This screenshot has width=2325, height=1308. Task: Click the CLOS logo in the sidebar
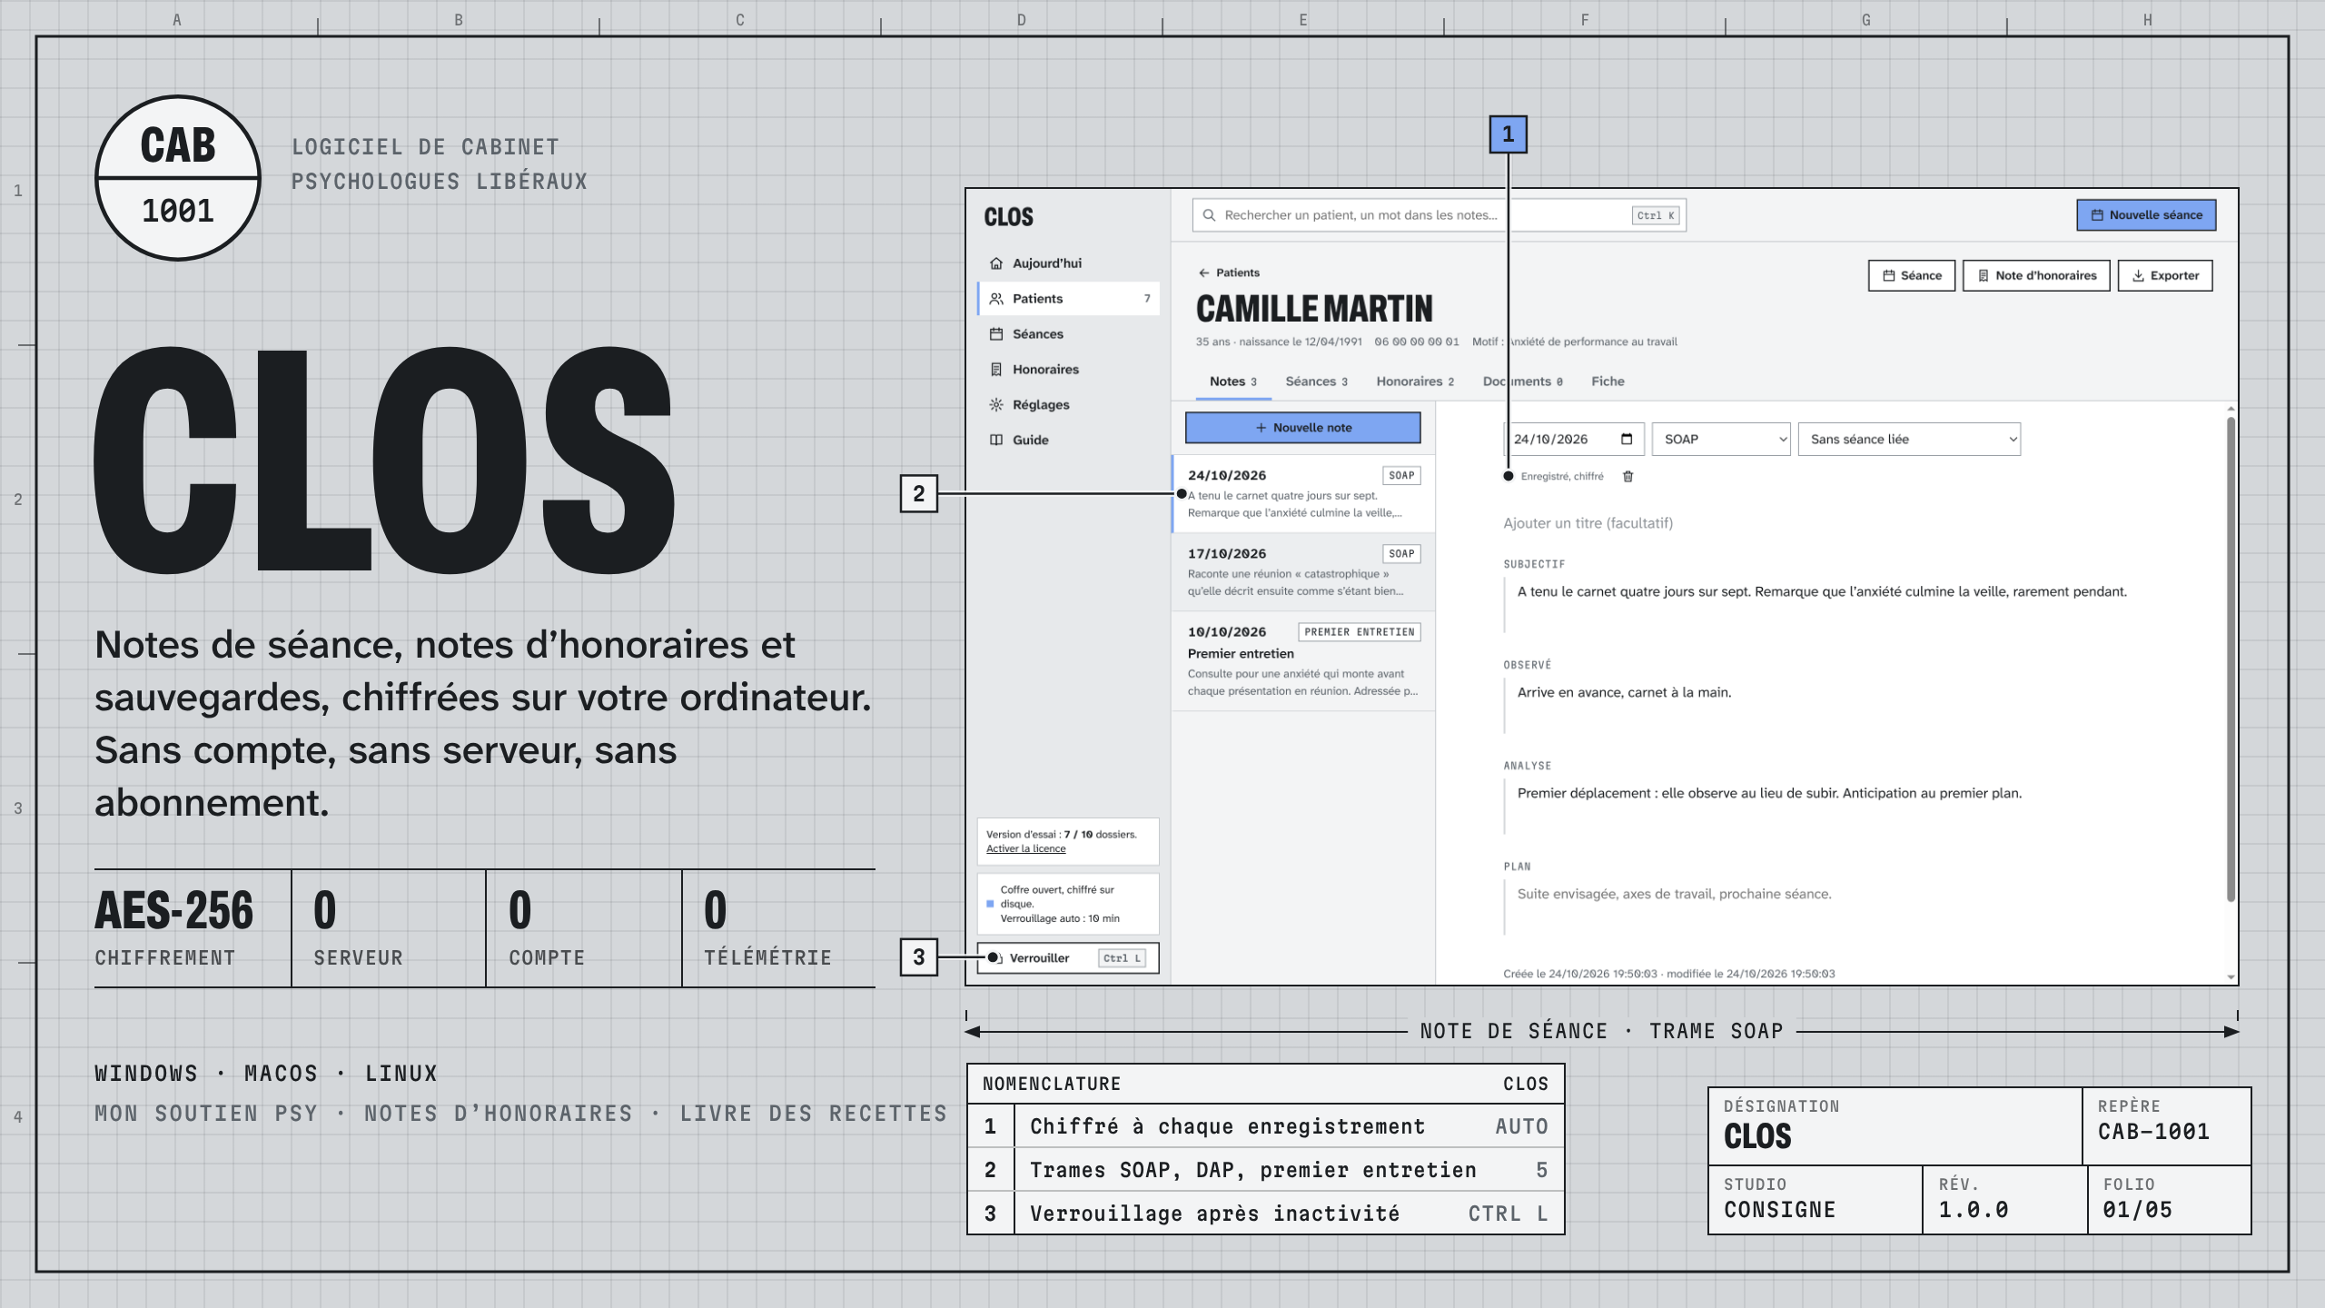click(1008, 217)
